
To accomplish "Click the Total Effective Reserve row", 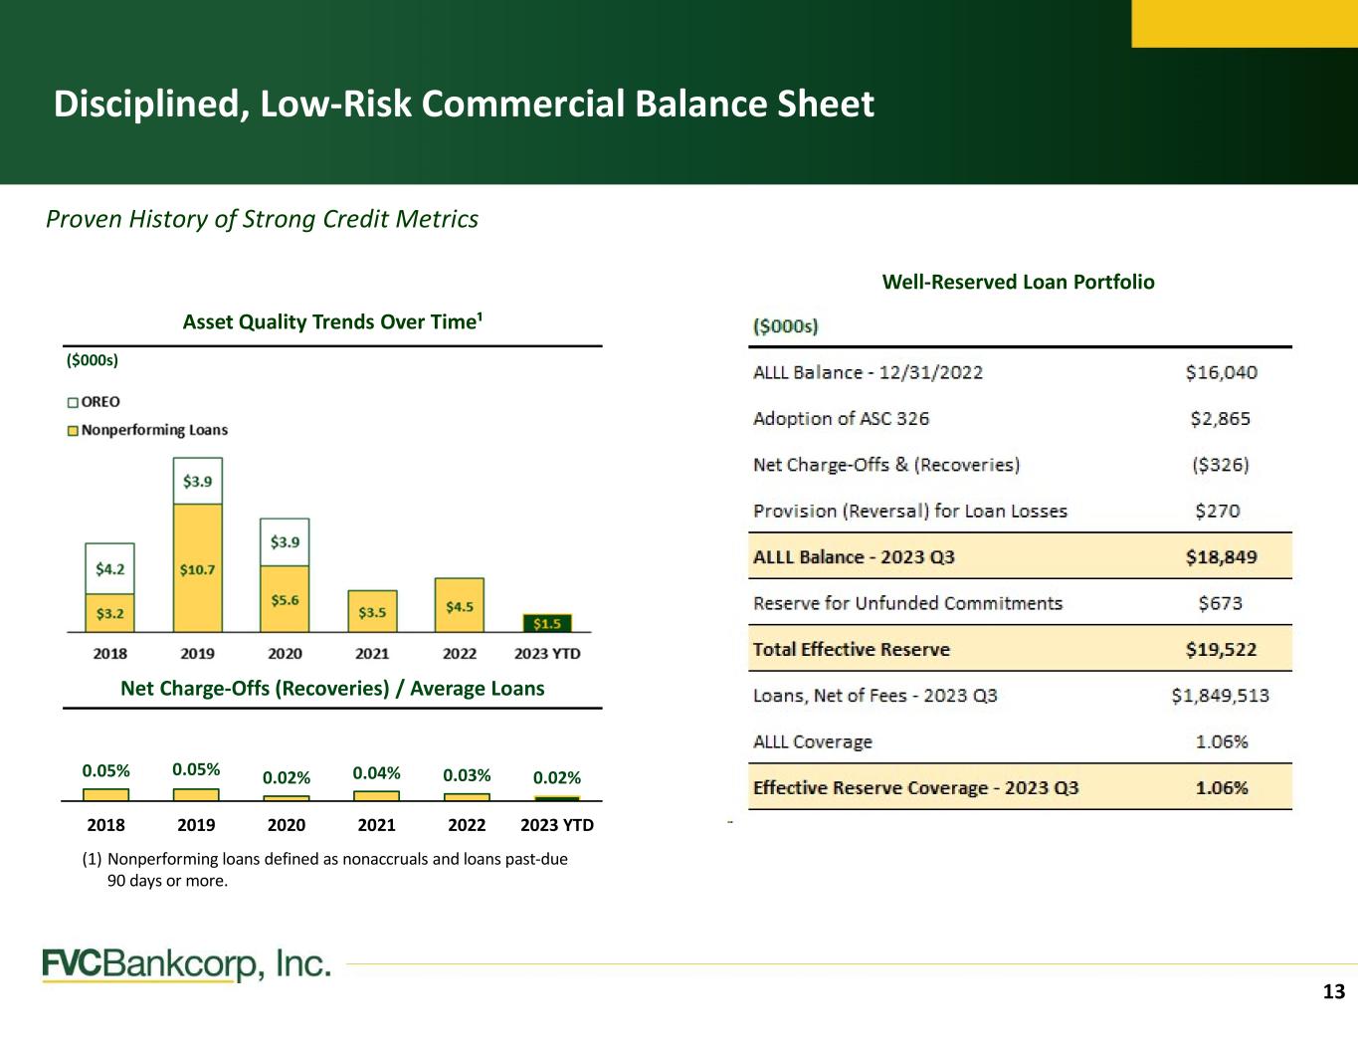I will 1020,649.
